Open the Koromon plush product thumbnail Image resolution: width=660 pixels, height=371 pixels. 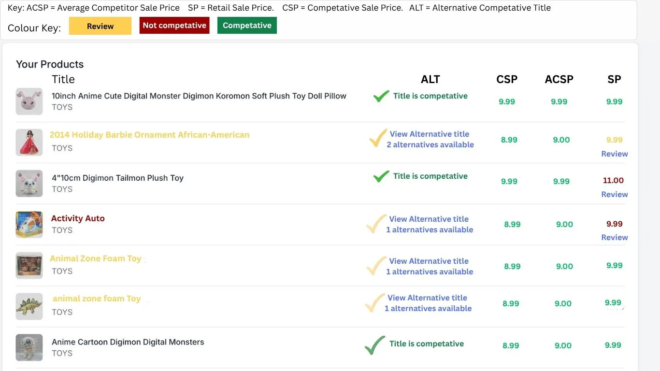(29, 101)
